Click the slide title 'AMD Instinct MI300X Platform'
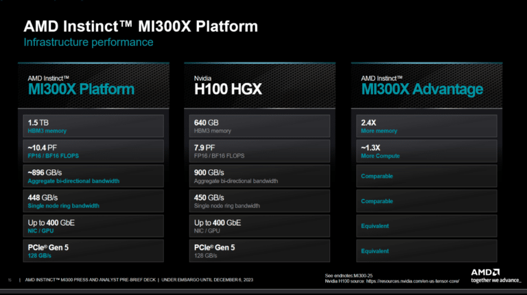The height and width of the screenshot is (295, 527). point(141,26)
